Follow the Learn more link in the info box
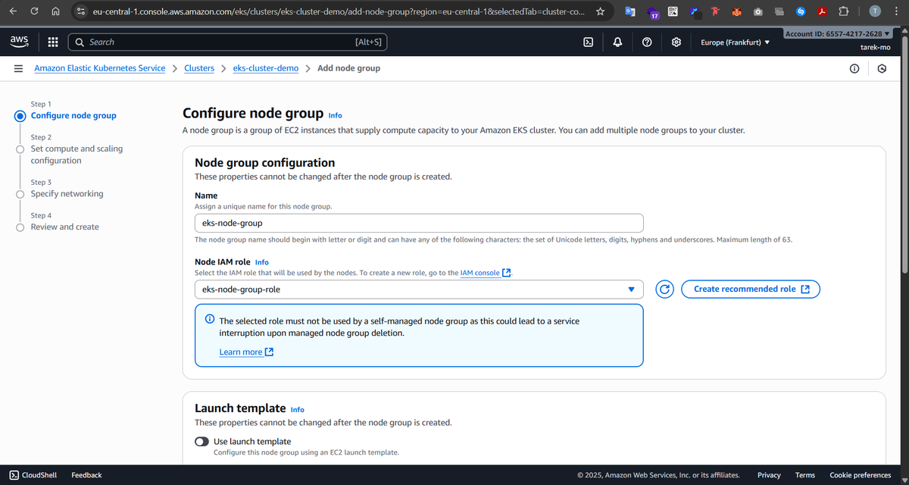909x485 pixels. 246,352
